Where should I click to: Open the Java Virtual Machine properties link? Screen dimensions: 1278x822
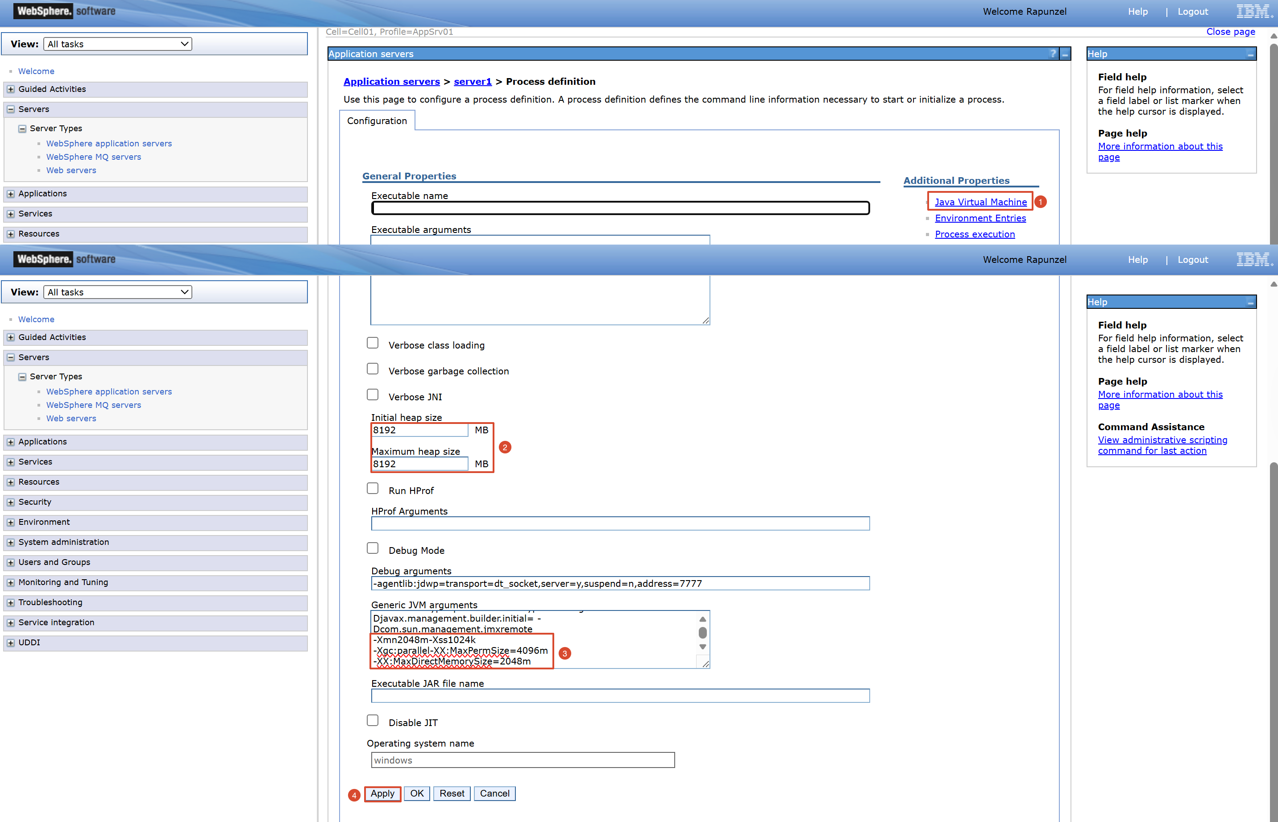point(981,202)
